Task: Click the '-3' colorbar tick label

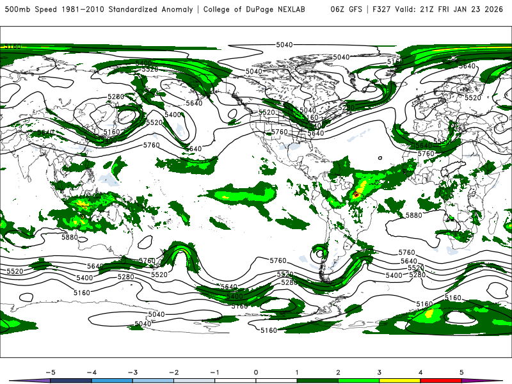Action: tap(132, 372)
